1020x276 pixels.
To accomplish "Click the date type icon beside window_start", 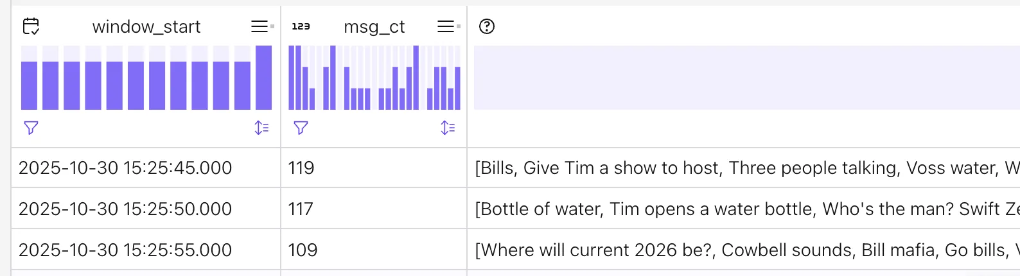I will click(31, 26).
